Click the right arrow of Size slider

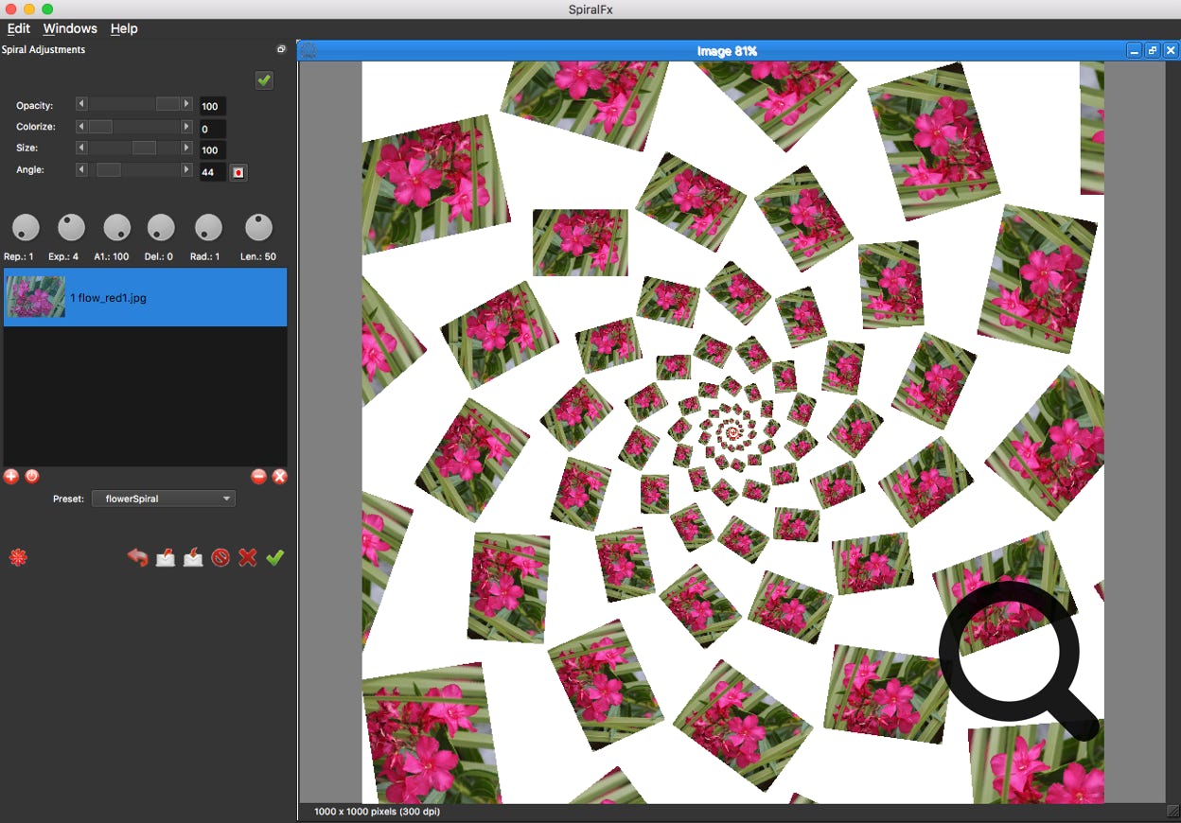[186, 148]
